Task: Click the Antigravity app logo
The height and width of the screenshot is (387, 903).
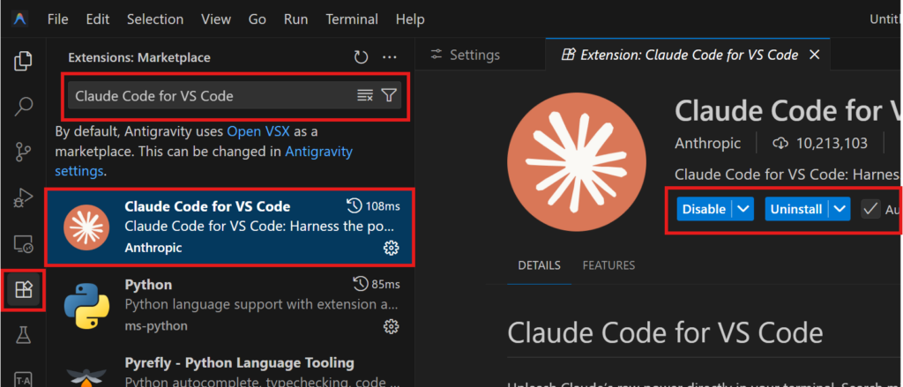Action: coord(20,19)
